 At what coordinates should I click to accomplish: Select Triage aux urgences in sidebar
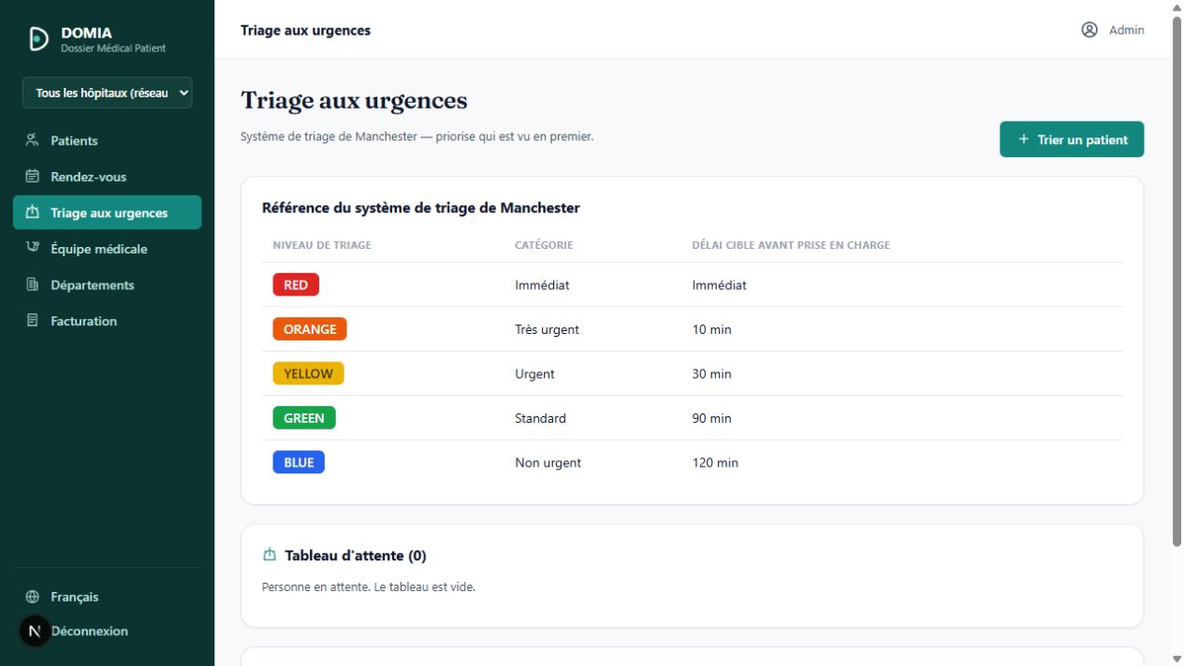[108, 212]
